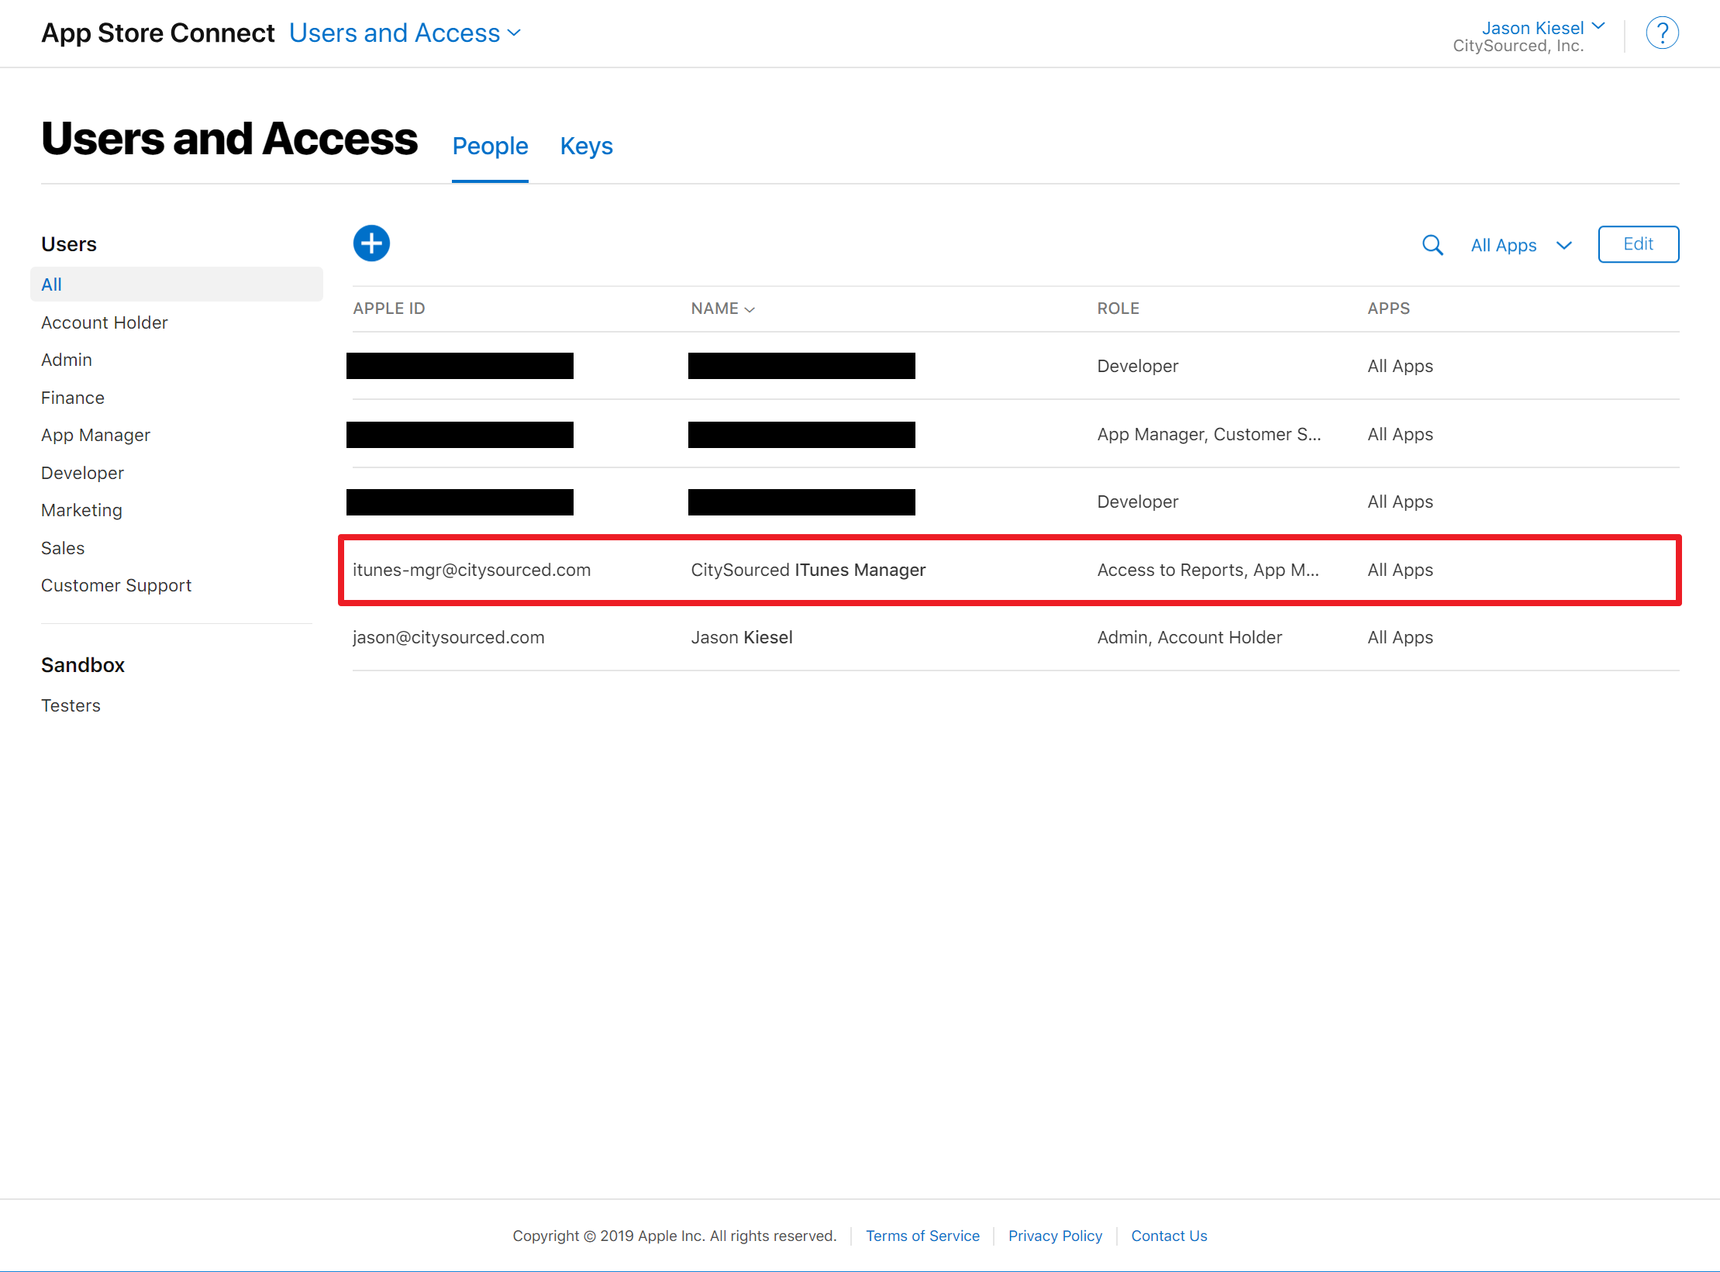This screenshot has height=1272, width=1720.
Task: Select Customer Support filter in sidebar
Action: click(116, 585)
